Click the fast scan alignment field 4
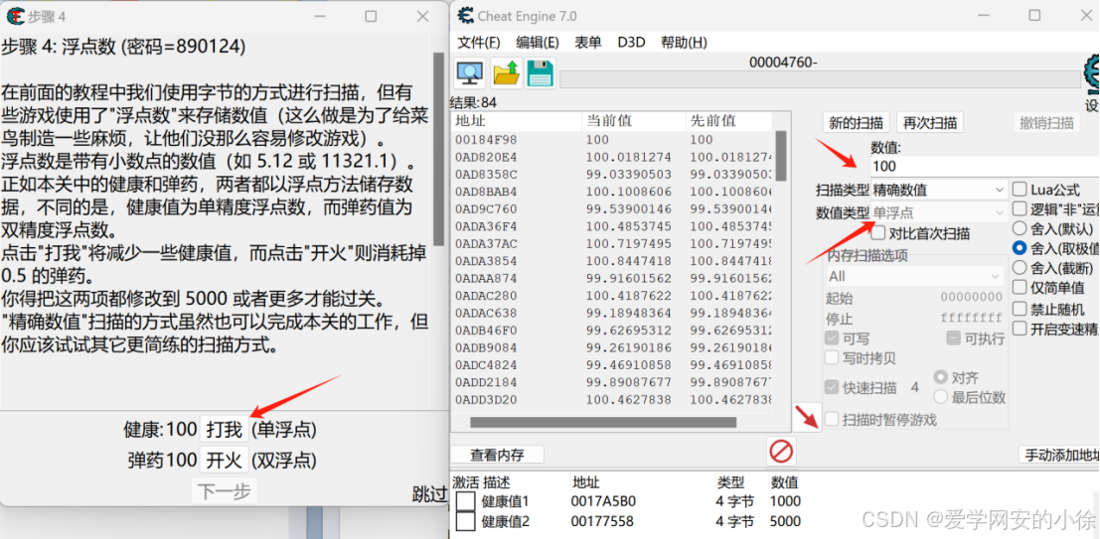This screenshot has height=539, width=1100. coord(915,387)
